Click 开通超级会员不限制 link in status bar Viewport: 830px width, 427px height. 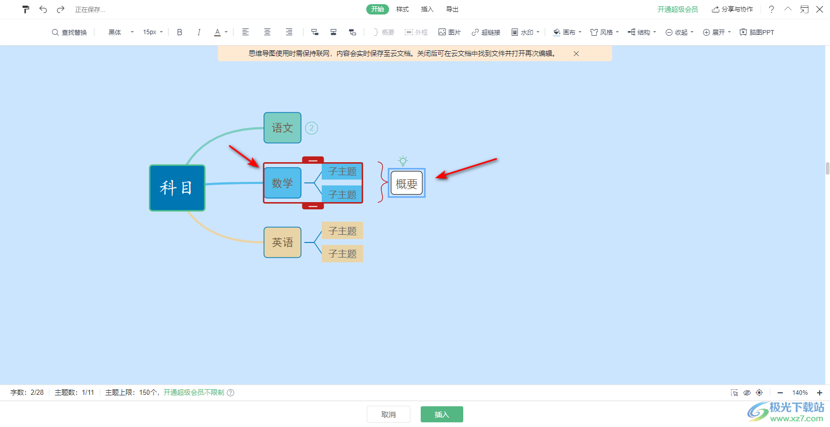tap(193, 392)
